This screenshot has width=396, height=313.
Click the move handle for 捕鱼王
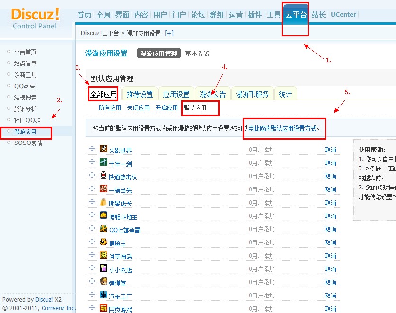pos(92,241)
